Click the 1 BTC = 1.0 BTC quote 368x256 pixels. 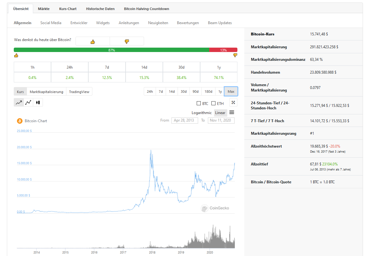pyautogui.click(x=323, y=182)
